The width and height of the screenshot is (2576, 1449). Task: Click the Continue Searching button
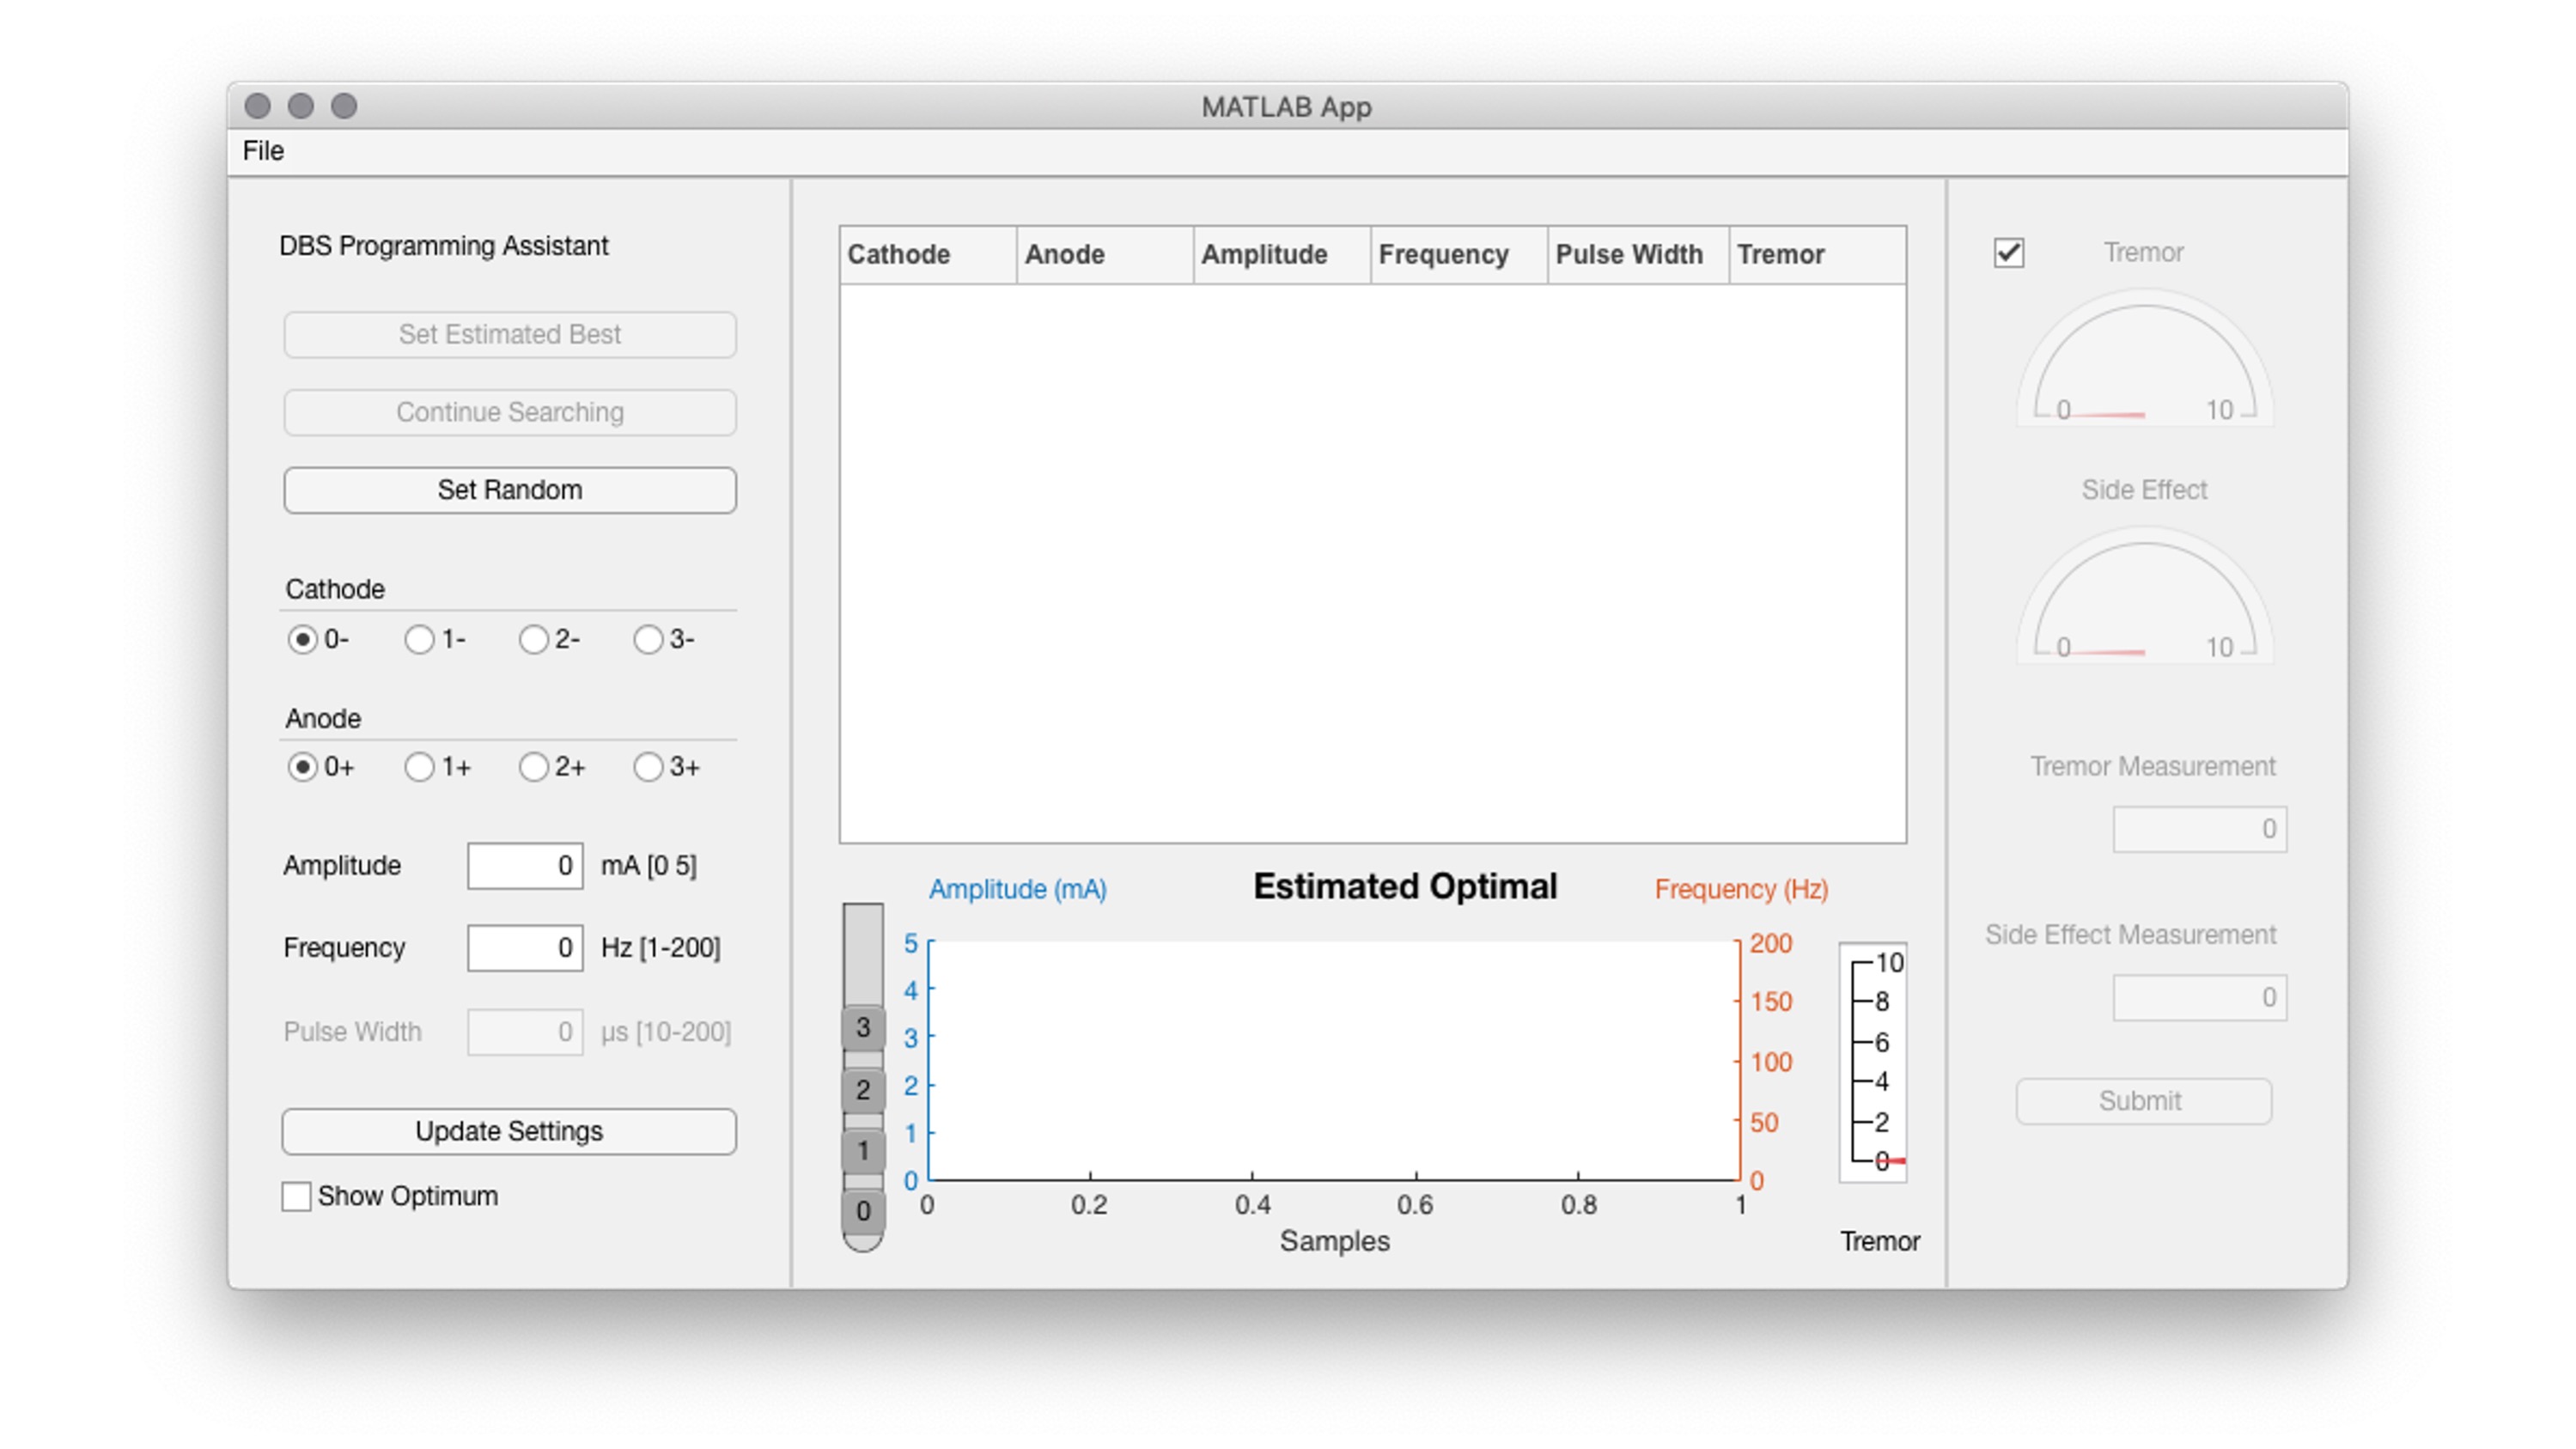pos(509,412)
